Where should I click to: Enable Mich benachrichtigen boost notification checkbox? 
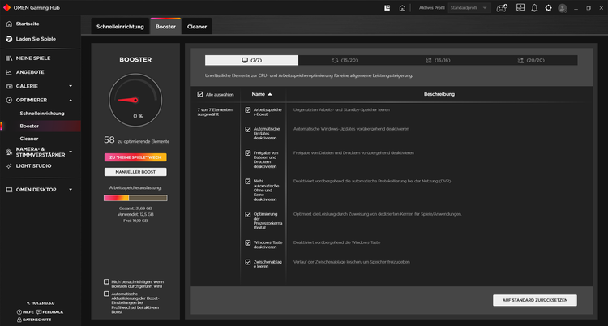(106, 281)
